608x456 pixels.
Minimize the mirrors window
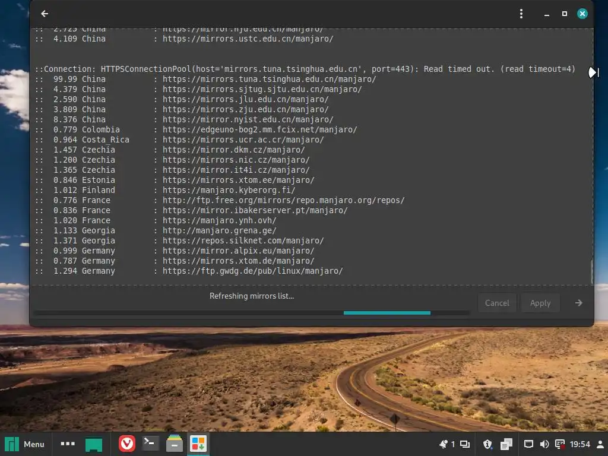pyautogui.click(x=547, y=14)
